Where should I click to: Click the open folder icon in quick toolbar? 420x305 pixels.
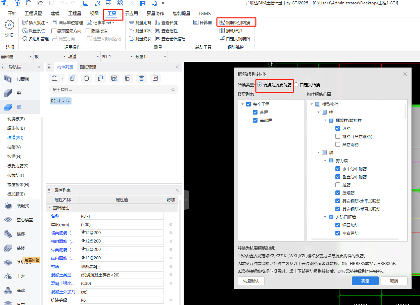[40, 3]
